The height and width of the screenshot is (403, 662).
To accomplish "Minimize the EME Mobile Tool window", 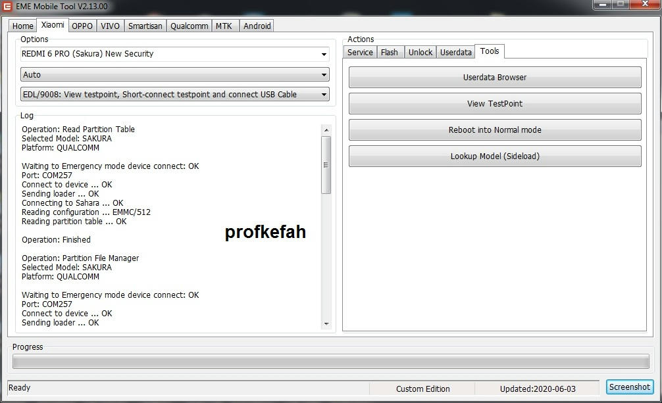I will (x=603, y=4).
